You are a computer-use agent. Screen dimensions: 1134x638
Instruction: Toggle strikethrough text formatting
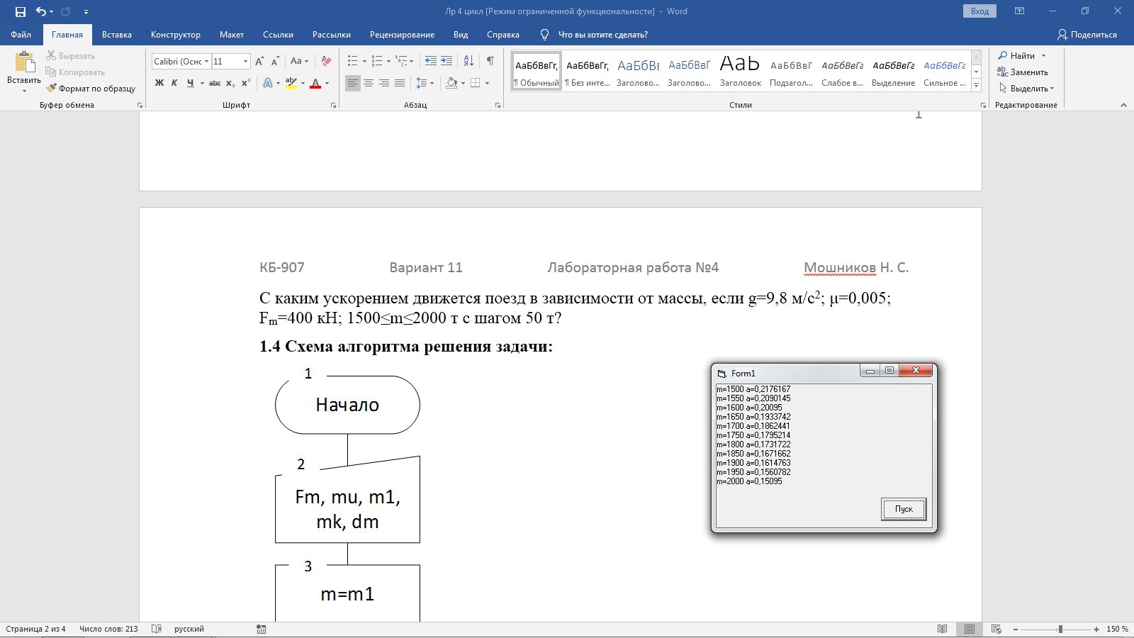tap(215, 83)
